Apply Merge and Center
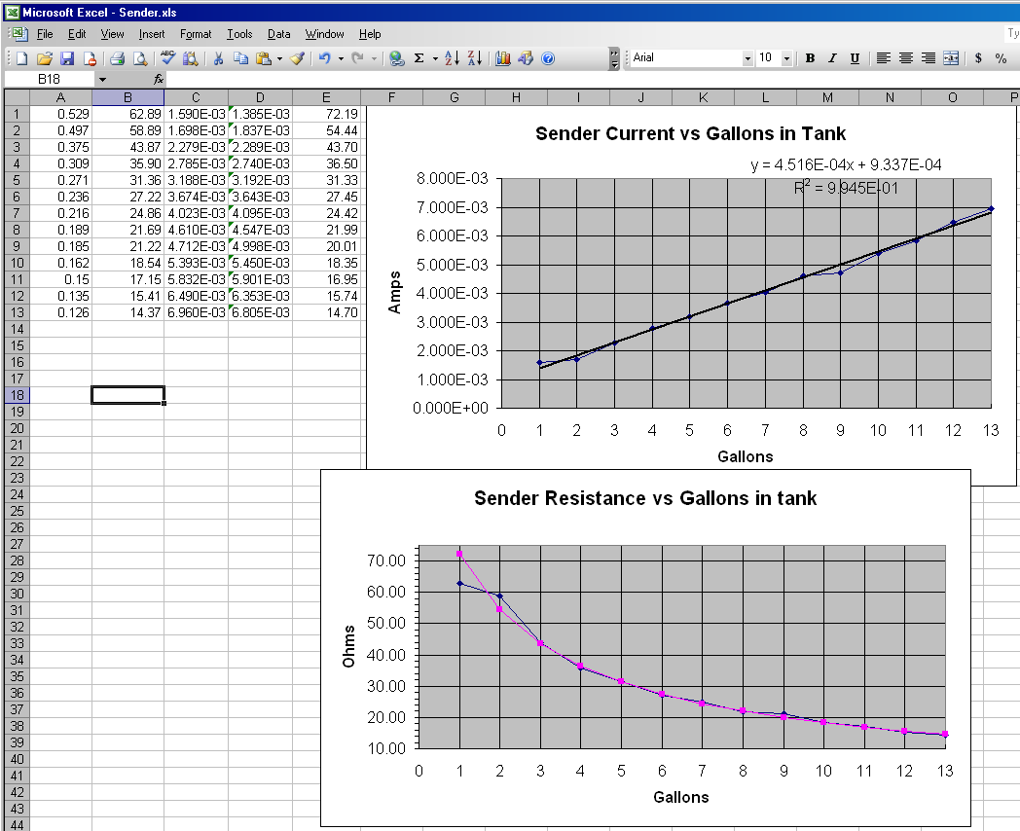This screenshot has height=831, width=1020. [x=951, y=57]
